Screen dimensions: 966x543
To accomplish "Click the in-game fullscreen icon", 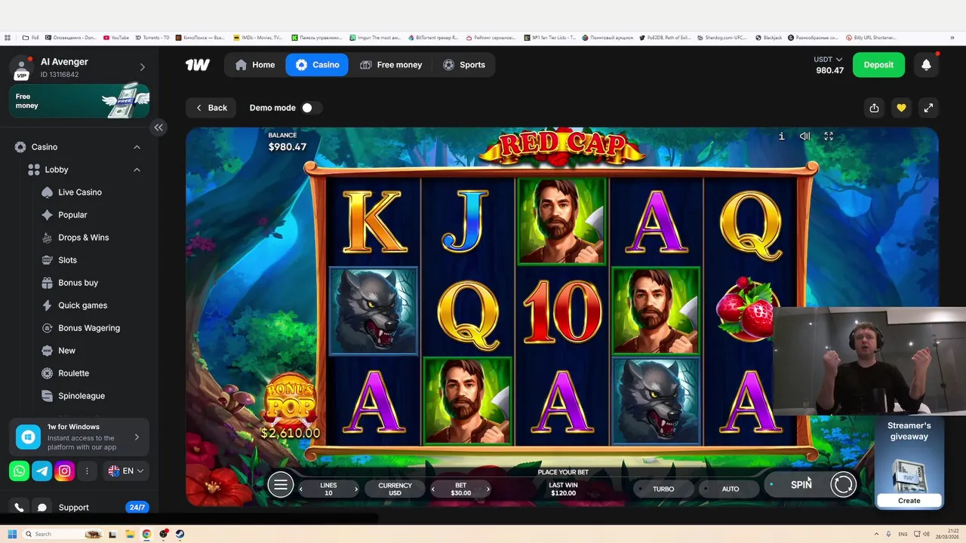I will tap(829, 137).
